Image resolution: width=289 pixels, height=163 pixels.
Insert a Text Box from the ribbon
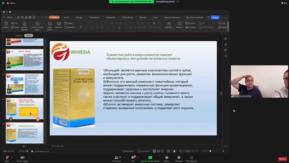pos(169,25)
